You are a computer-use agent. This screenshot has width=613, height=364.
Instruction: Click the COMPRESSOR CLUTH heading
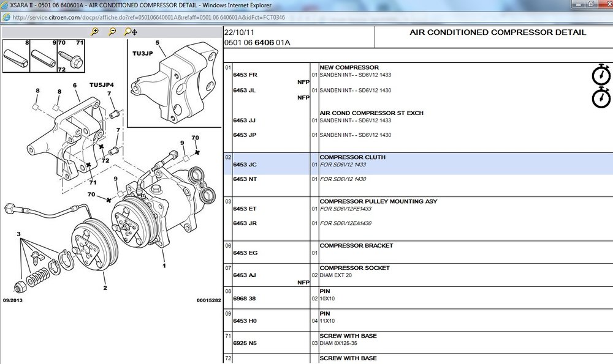[x=352, y=157]
